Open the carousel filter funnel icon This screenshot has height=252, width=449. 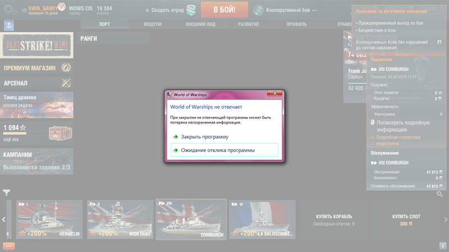[7, 193]
